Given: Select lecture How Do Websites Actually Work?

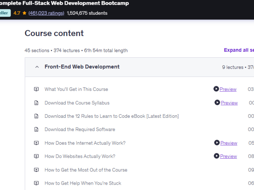Looking at the screenshot, I should pyautogui.click(x=80, y=156).
